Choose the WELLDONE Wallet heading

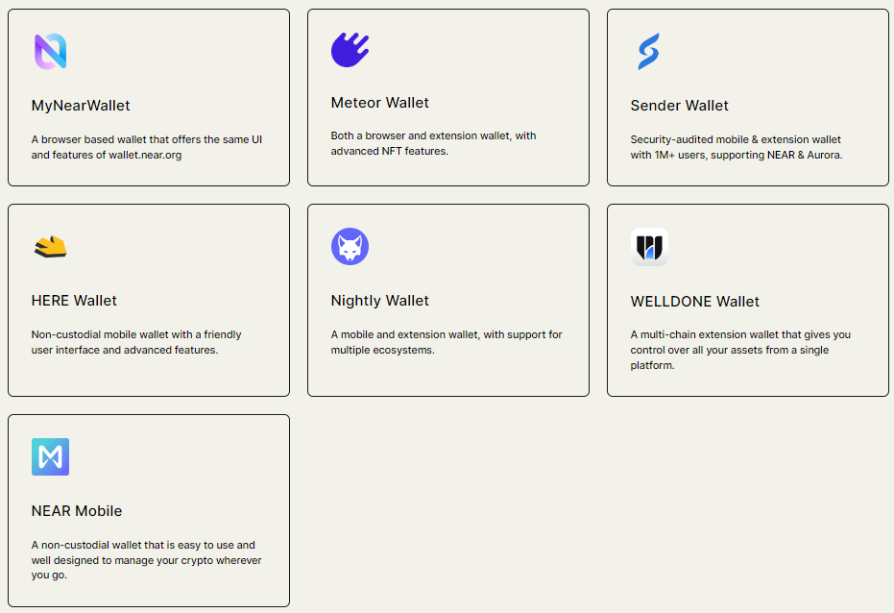click(695, 302)
